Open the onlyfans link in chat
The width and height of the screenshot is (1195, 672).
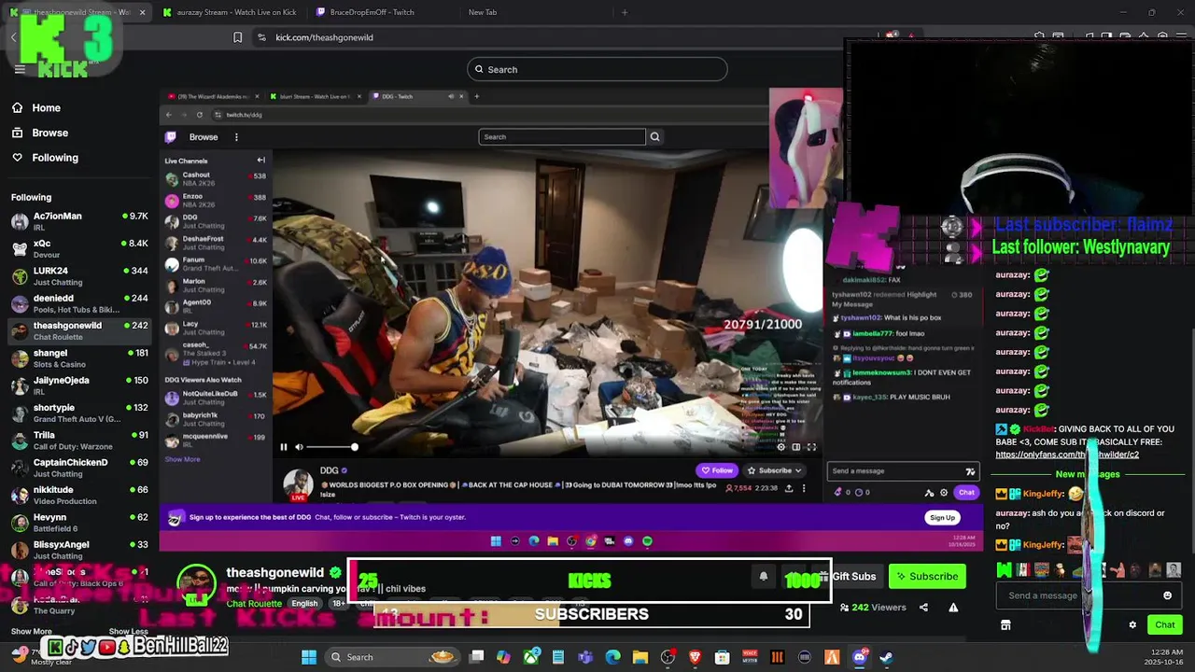(1067, 455)
